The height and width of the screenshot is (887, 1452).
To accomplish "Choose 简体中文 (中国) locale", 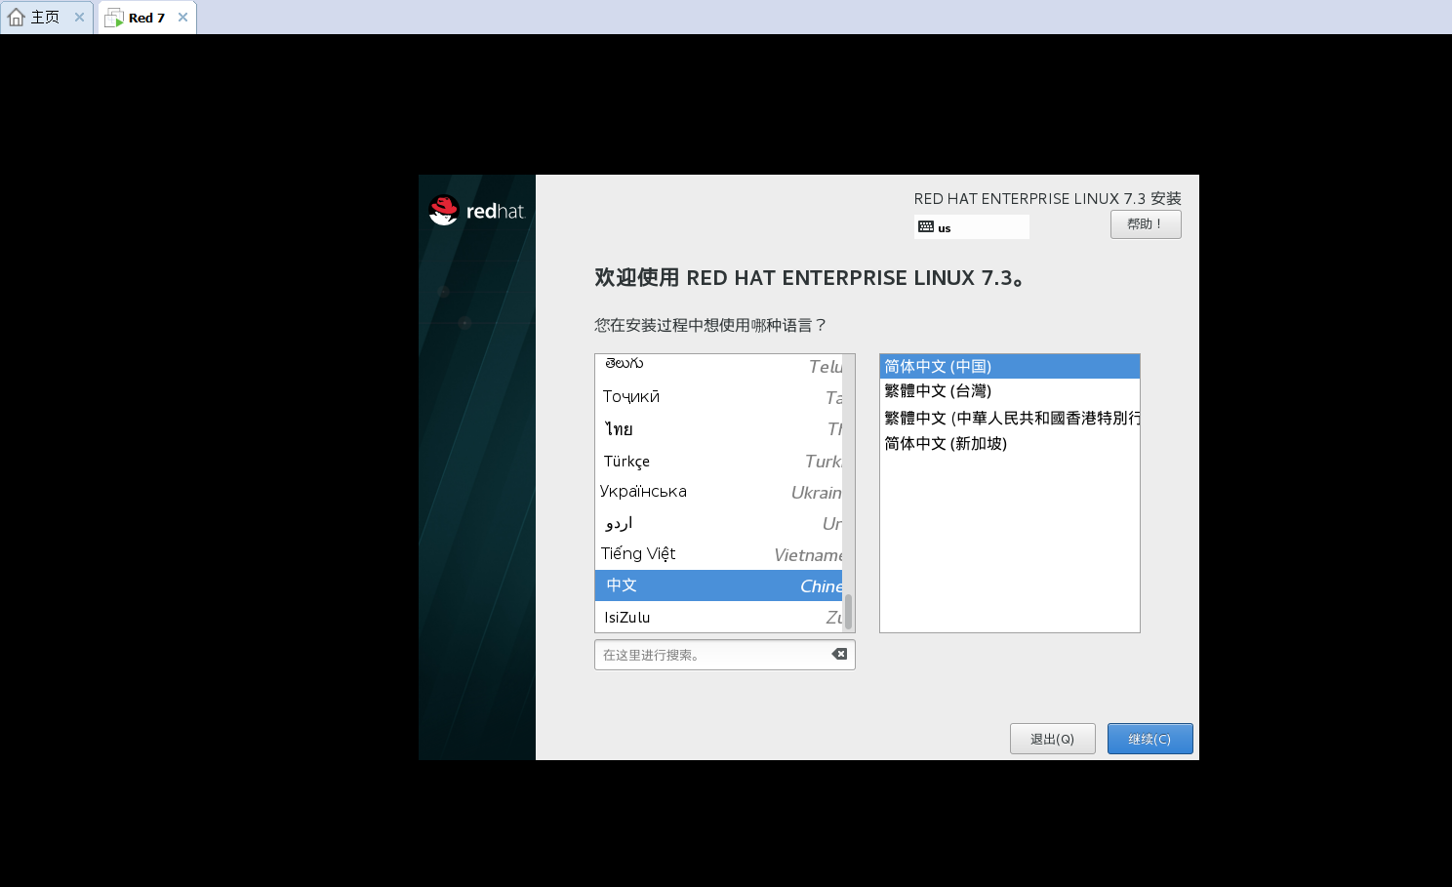I will click(1010, 366).
